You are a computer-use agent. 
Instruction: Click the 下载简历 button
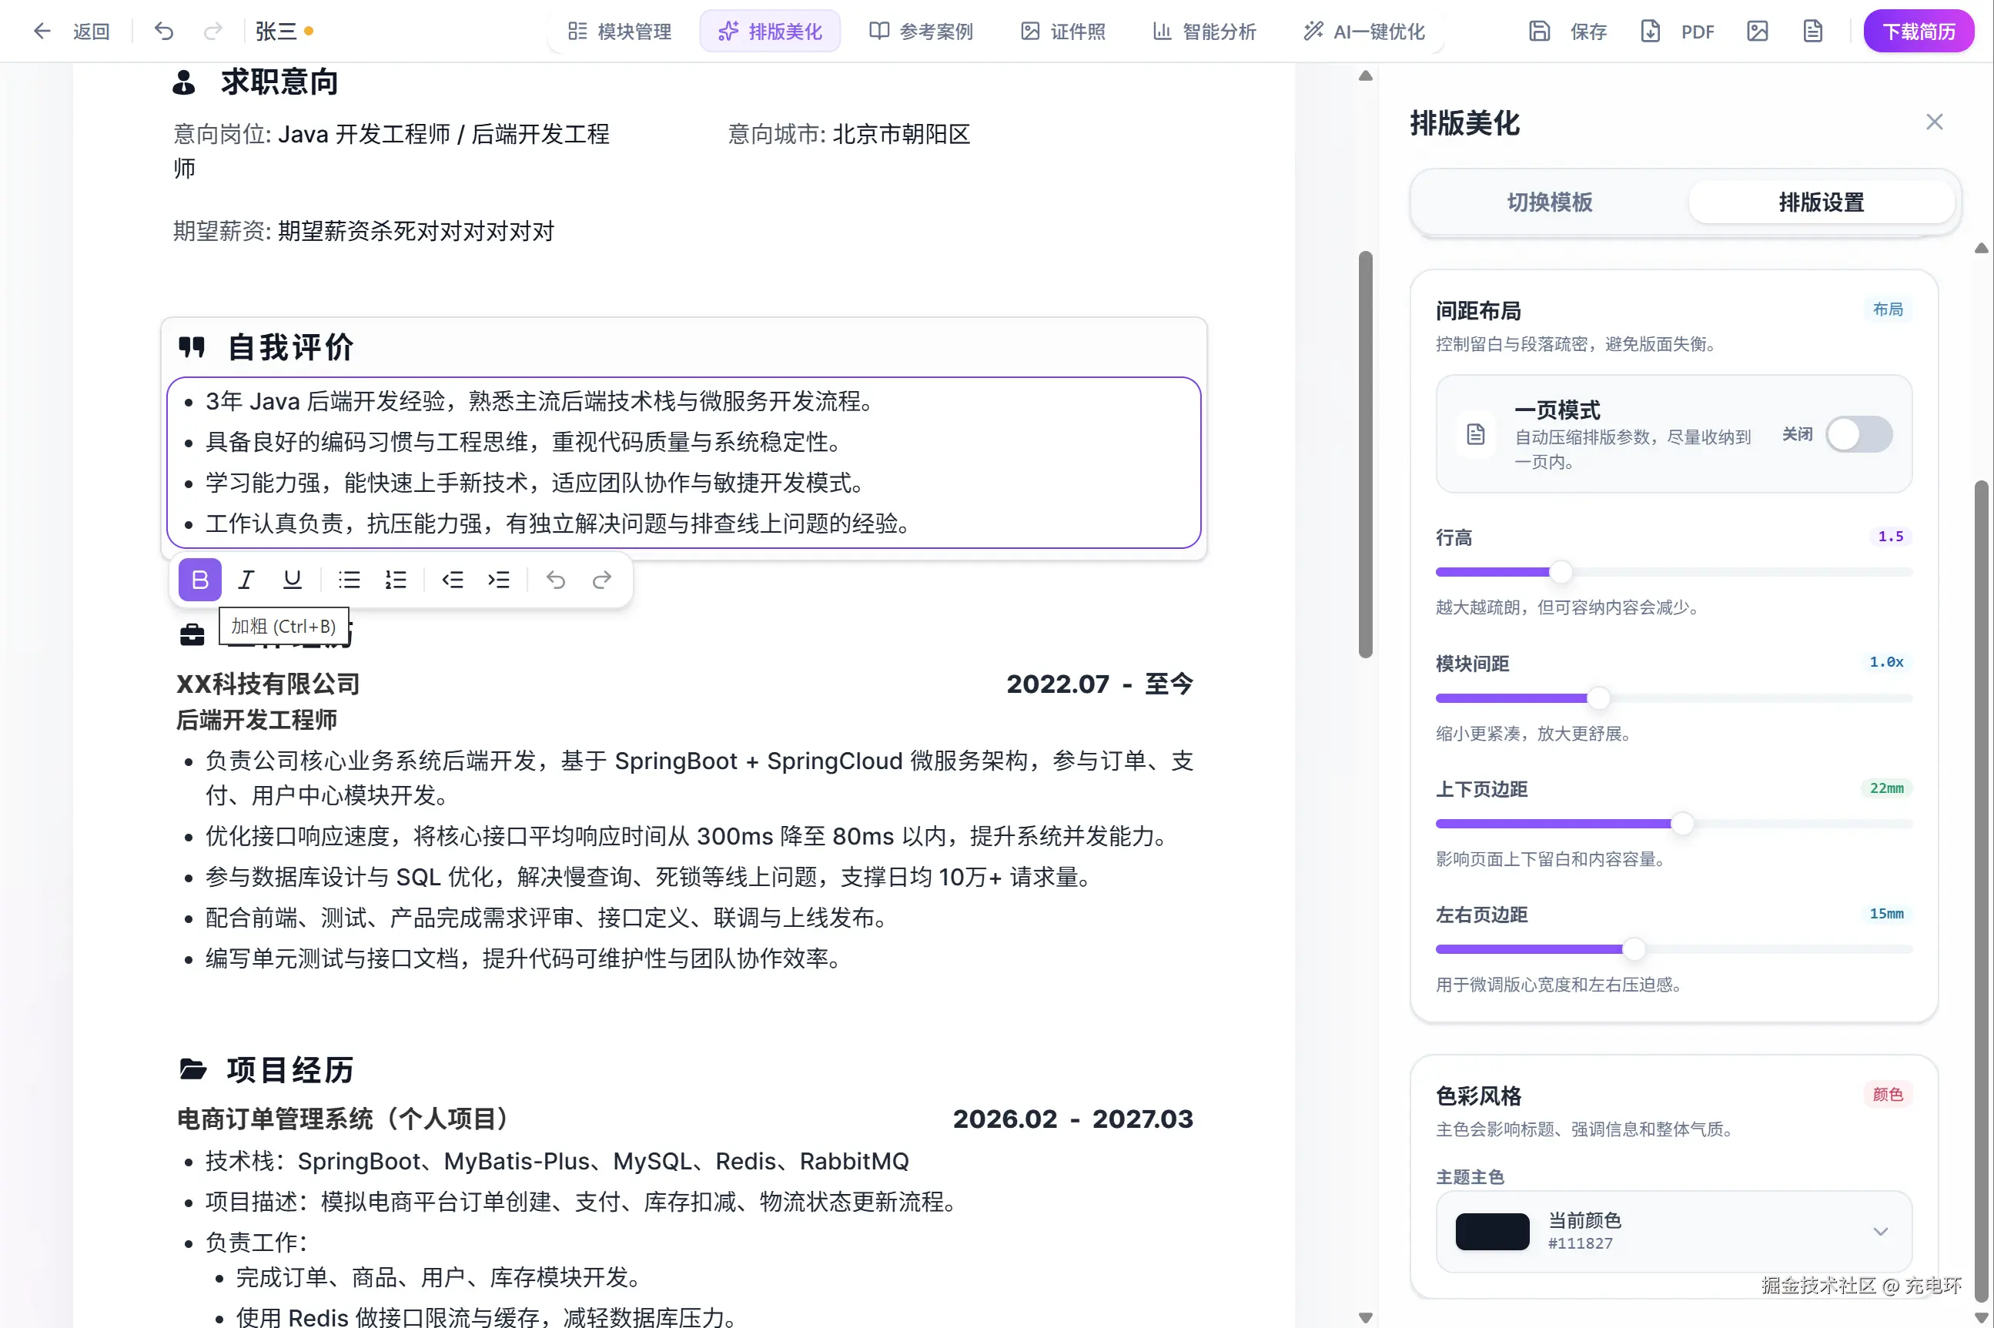pyautogui.click(x=1918, y=31)
